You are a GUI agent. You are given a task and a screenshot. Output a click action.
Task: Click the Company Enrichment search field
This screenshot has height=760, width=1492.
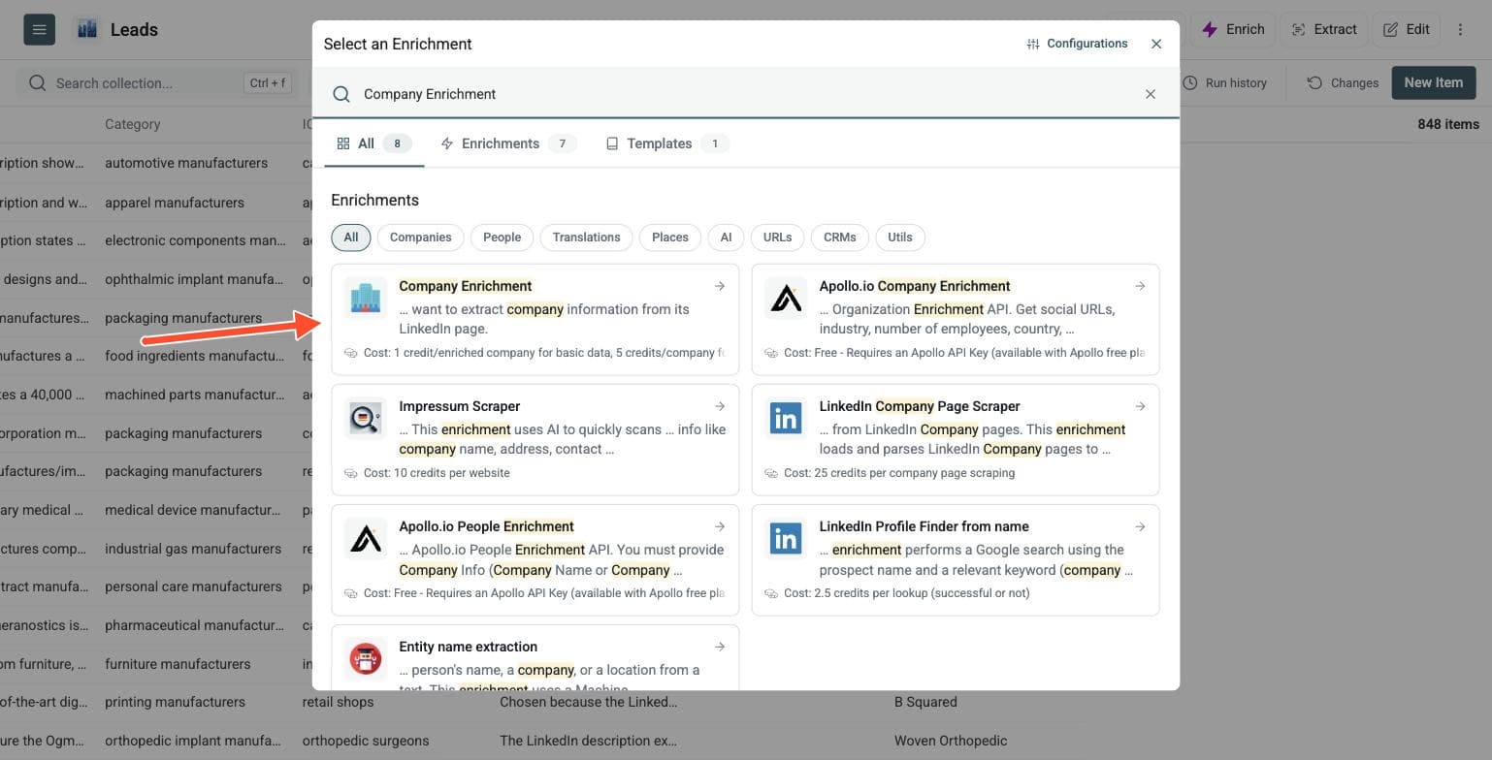[745, 94]
